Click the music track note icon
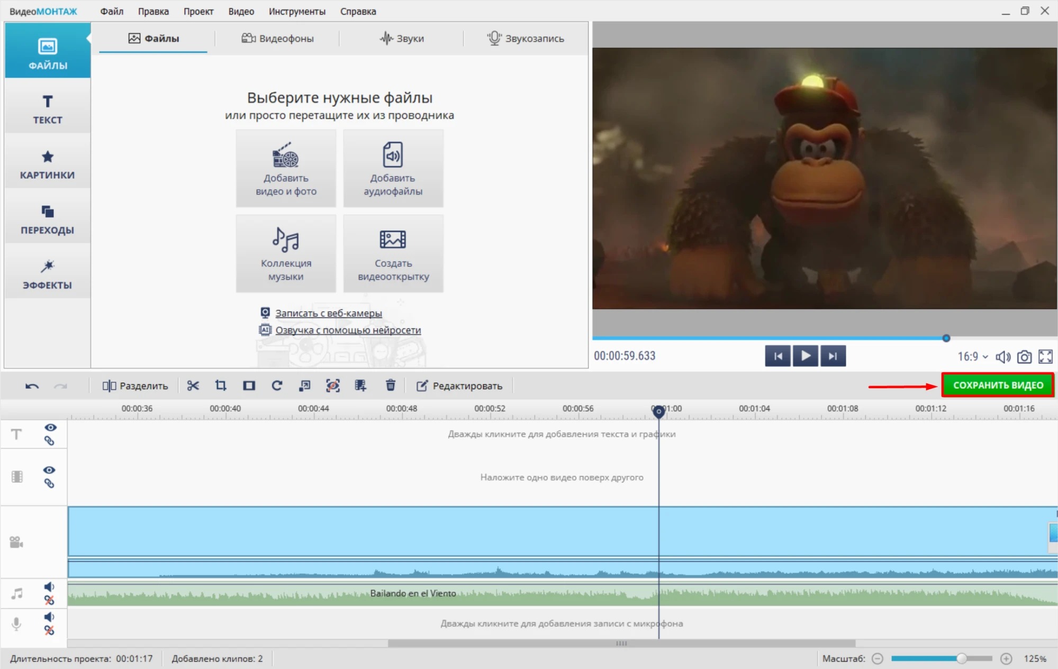The width and height of the screenshot is (1058, 669). click(17, 593)
